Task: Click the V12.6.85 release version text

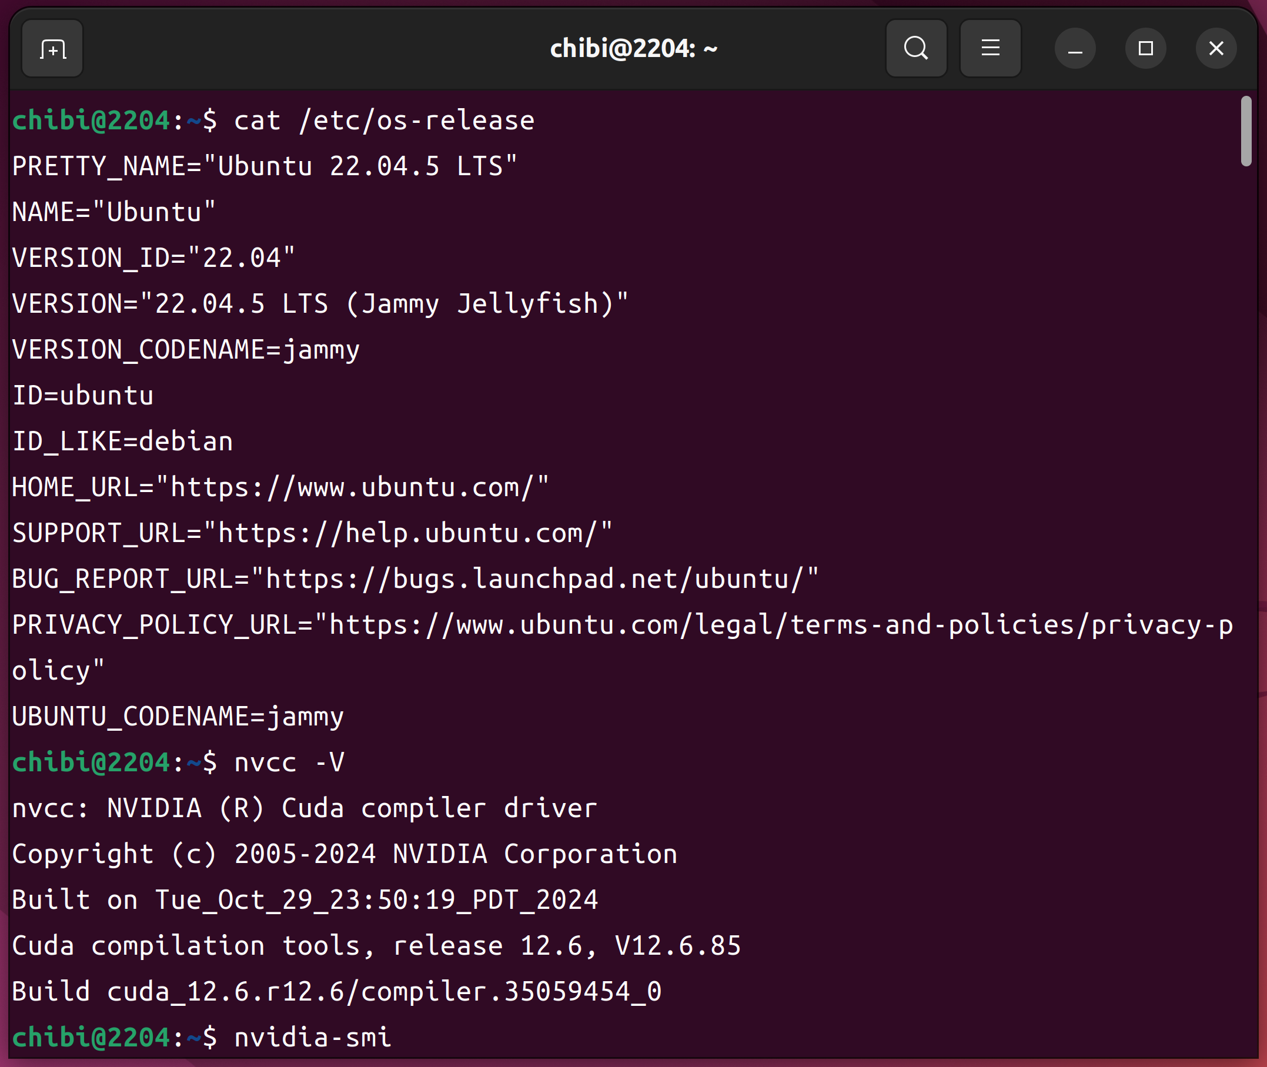Action: [677, 946]
